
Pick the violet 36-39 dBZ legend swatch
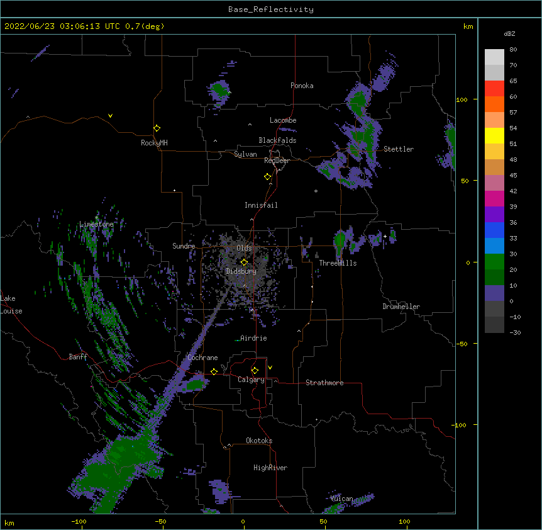click(x=494, y=215)
